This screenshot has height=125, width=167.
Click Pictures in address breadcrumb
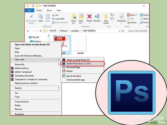tap(64, 31)
